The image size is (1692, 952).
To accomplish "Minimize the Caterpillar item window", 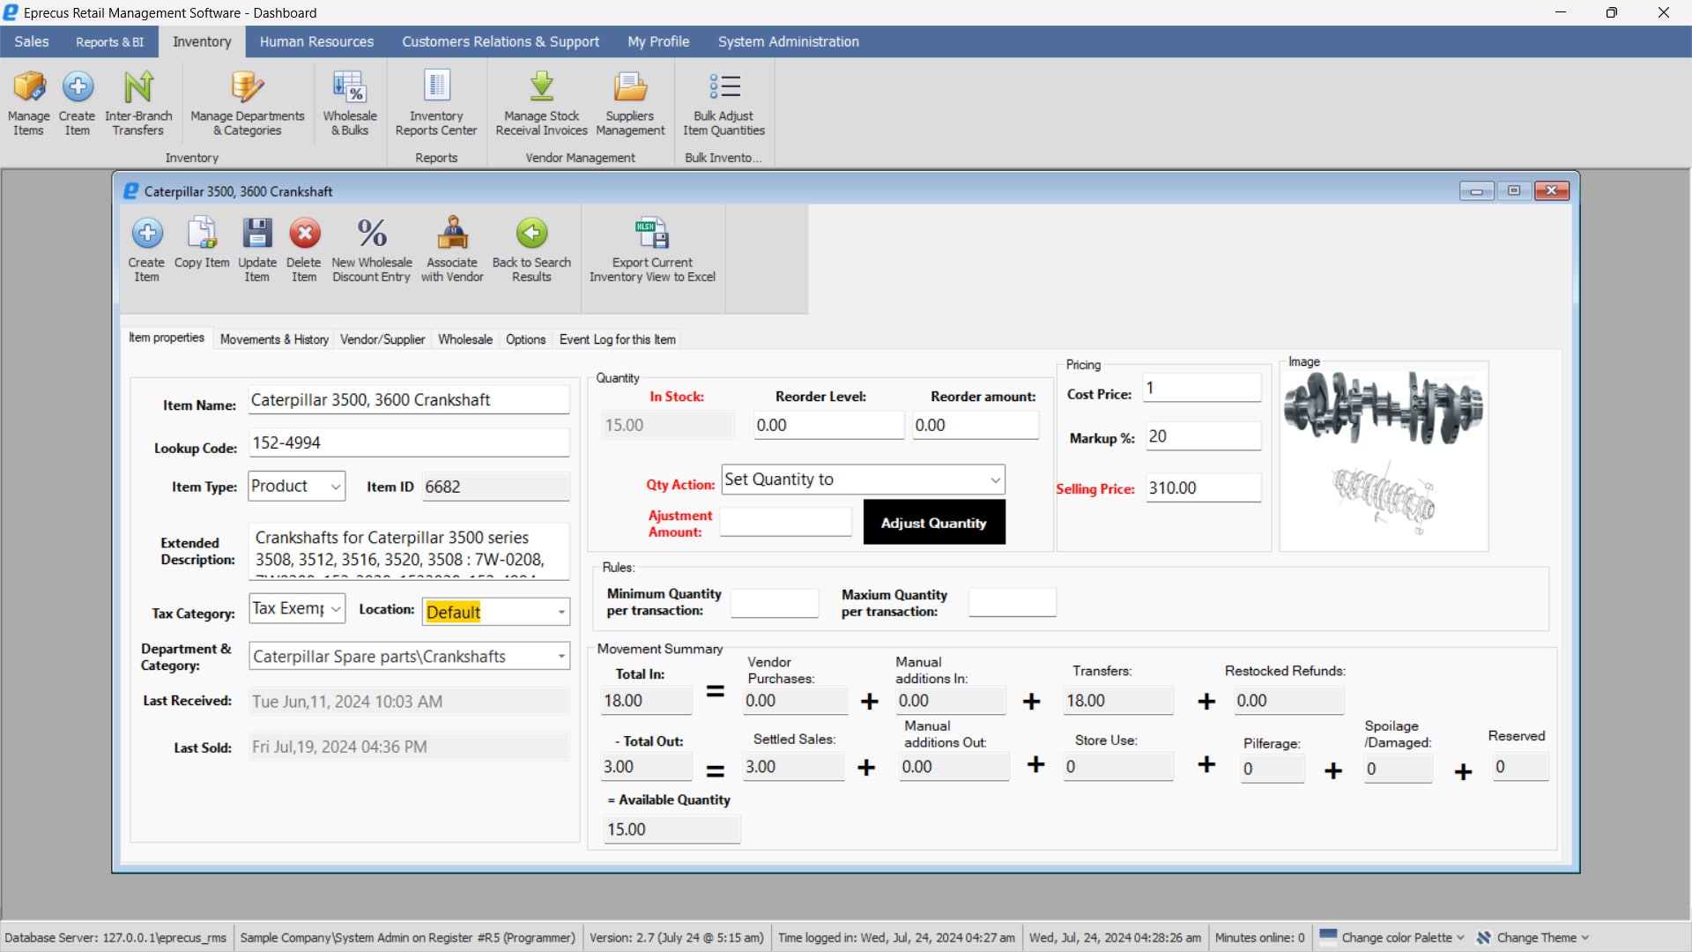I will click(1476, 190).
